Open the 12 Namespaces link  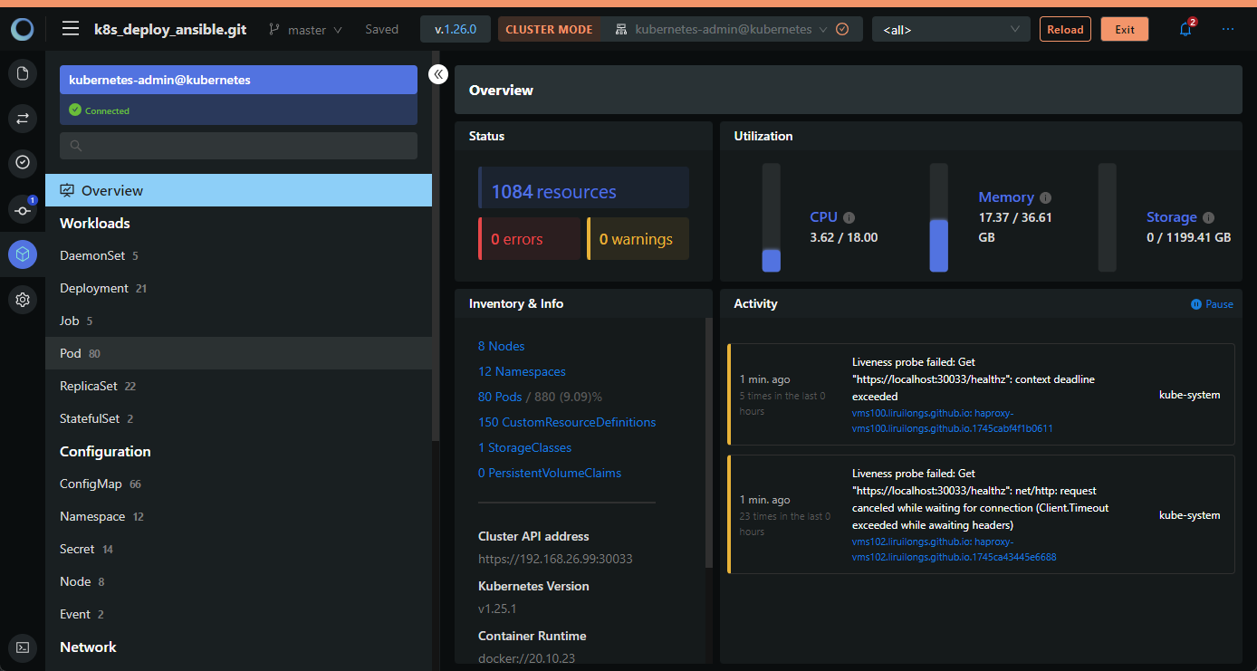(522, 371)
